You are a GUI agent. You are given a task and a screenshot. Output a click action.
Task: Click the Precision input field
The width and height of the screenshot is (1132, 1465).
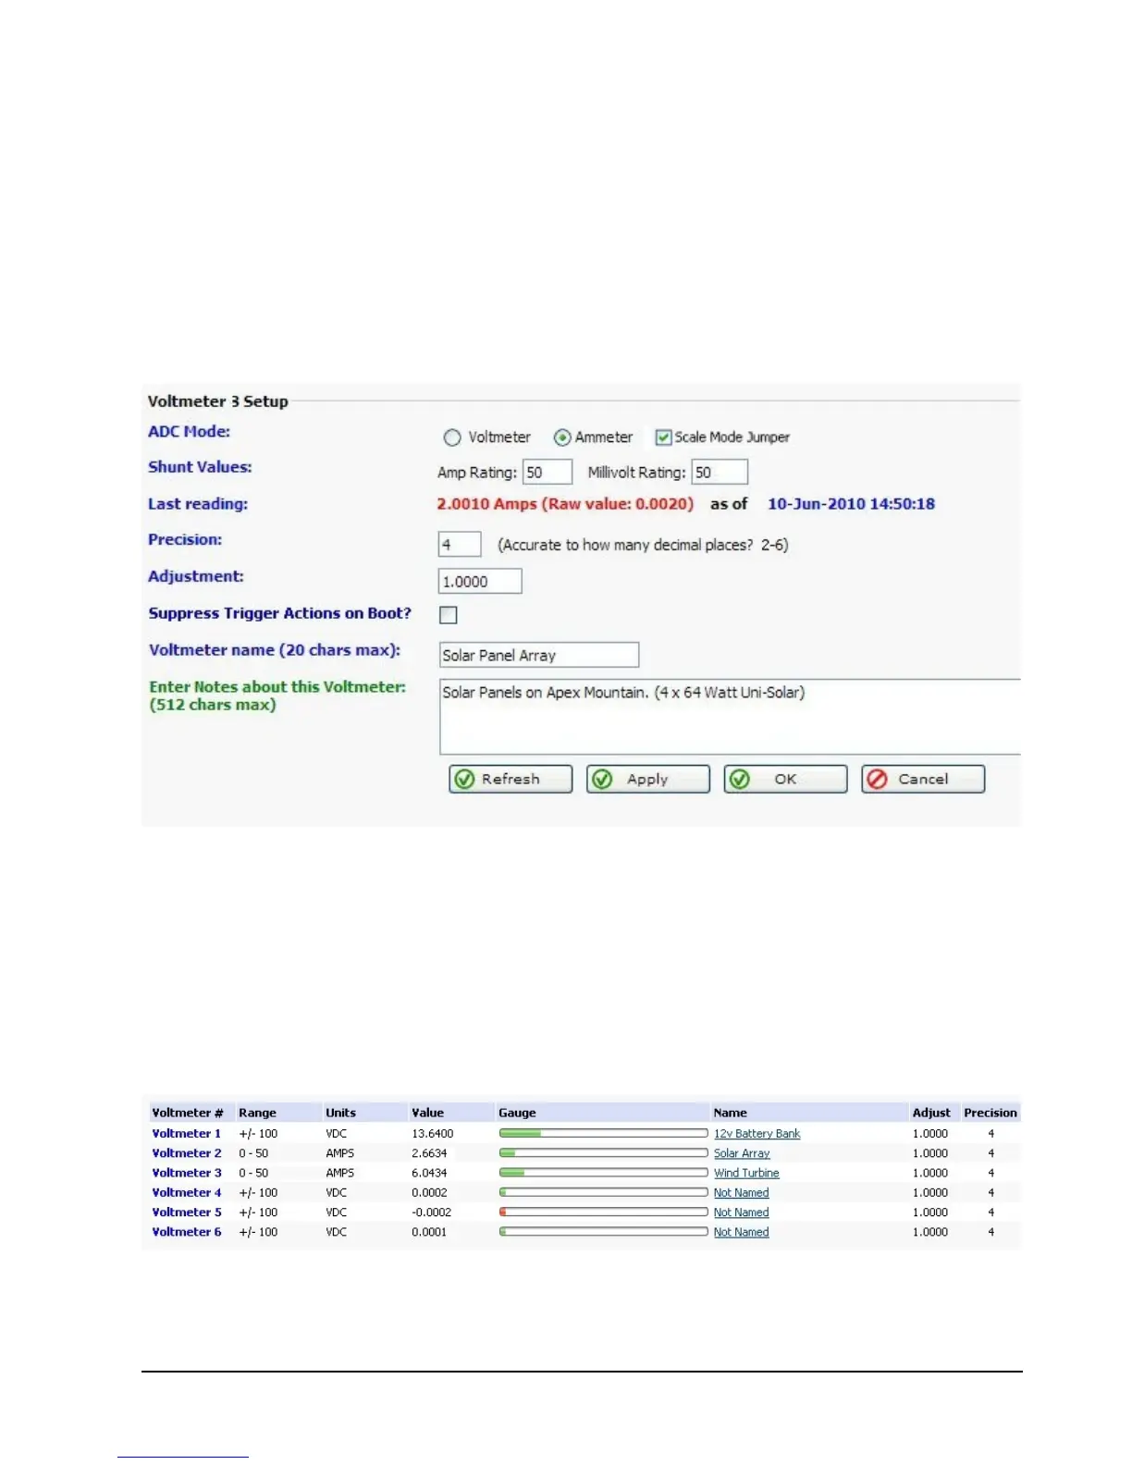pyautogui.click(x=460, y=545)
